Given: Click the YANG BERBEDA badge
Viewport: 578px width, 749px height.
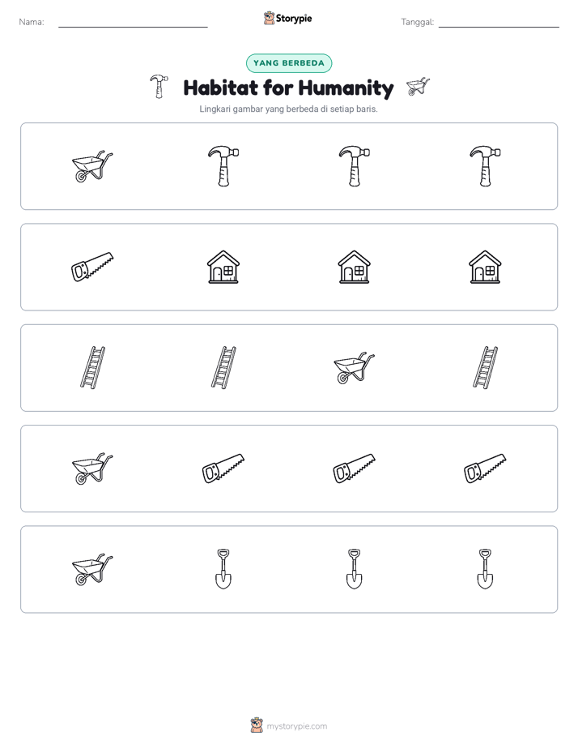Looking at the screenshot, I should [289, 63].
